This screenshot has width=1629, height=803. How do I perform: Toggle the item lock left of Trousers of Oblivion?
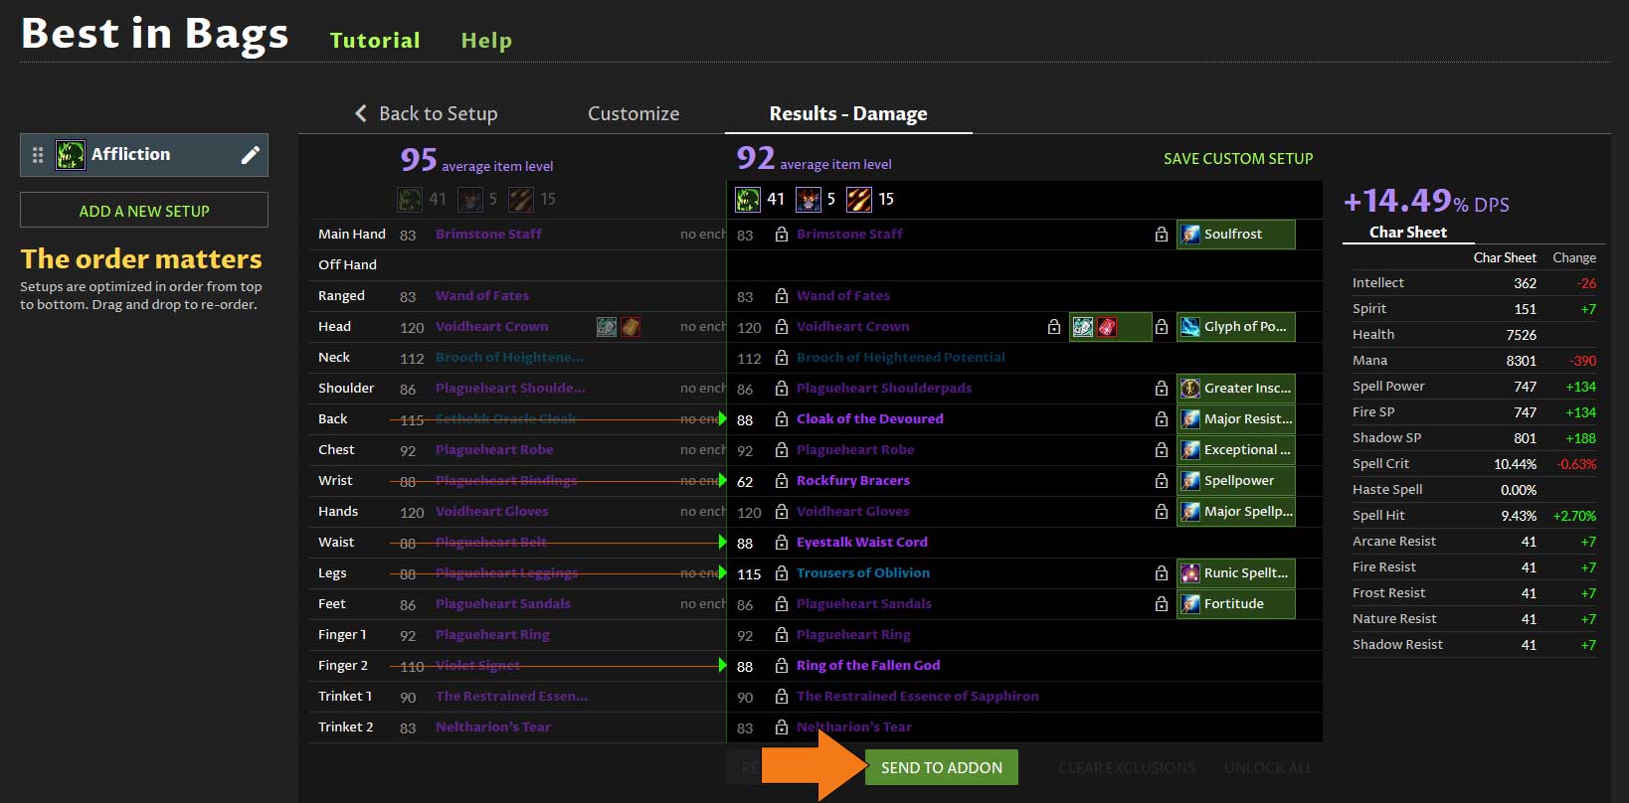coord(782,573)
